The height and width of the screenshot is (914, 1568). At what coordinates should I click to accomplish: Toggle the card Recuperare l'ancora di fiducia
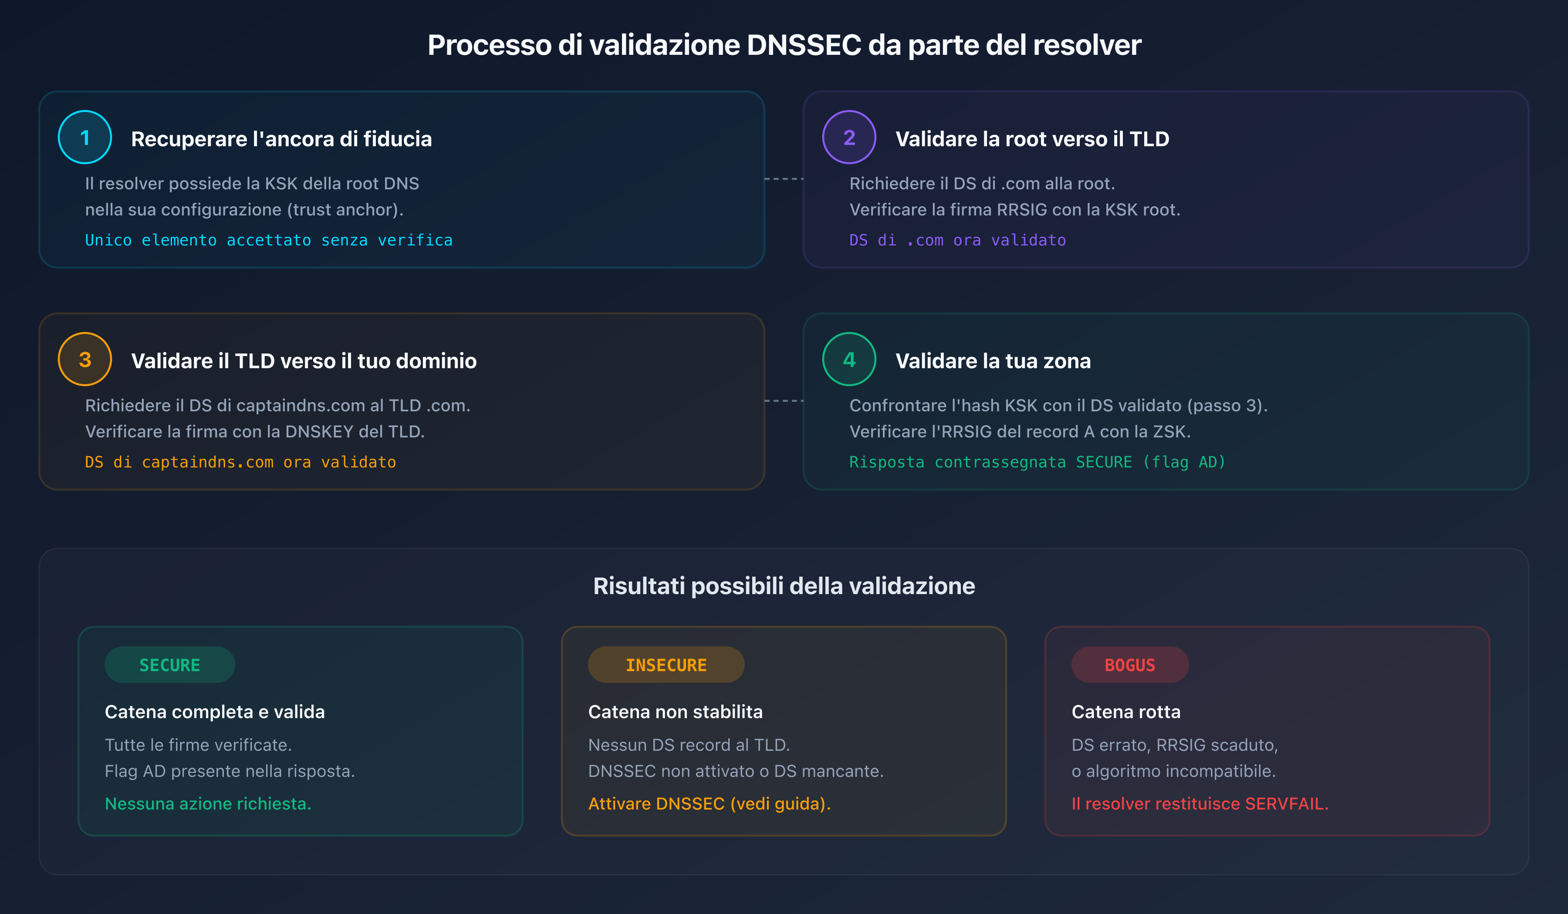[x=402, y=180]
